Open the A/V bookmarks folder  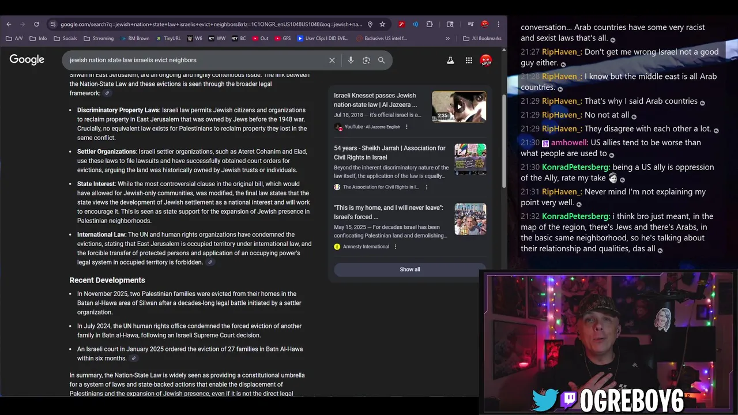coord(14,39)
